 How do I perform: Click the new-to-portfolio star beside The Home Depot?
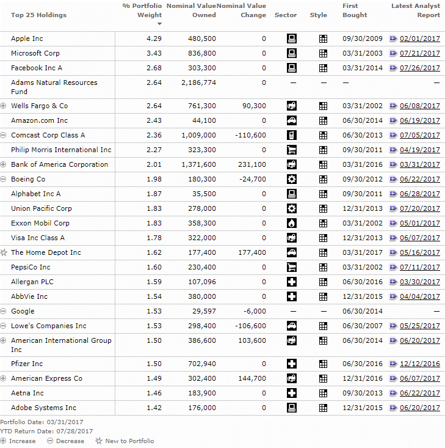pyautogui.click(x=4, y=252)
